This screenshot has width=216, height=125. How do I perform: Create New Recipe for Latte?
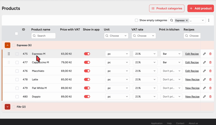pyautogui.click(x=192, y=79)
